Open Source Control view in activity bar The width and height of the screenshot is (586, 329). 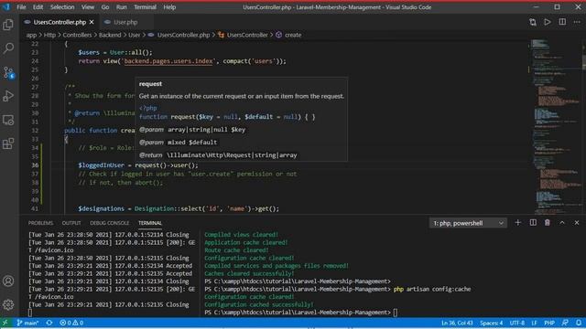tap(8, 72)
